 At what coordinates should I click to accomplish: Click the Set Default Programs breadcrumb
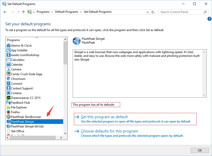[98, 12]
